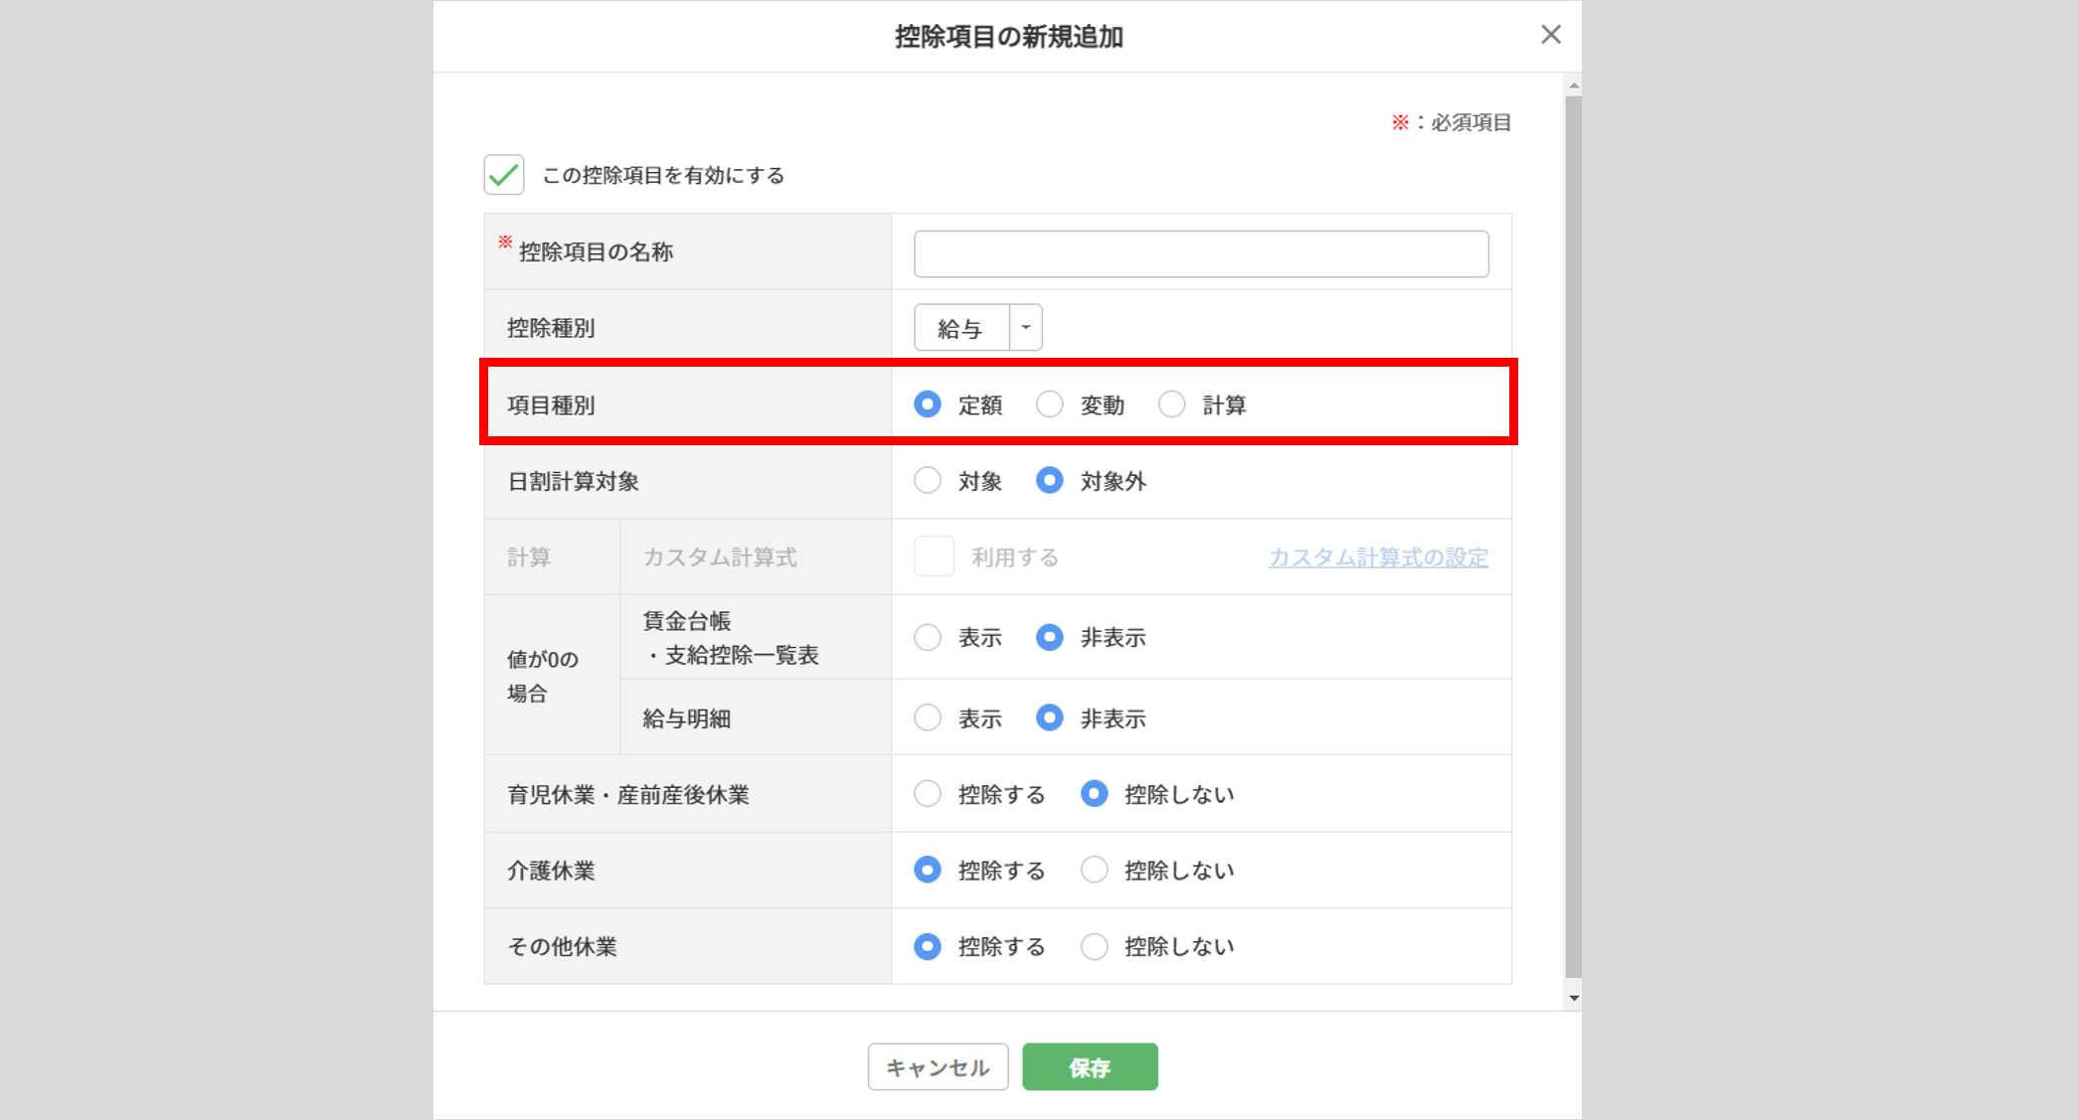The image size is (2079, 1120).
Task: Select 定額 radio for 項目種別
Action: pyautogui.click(x=928, y=404)
